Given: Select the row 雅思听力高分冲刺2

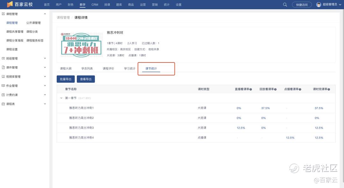Looking at the screenshot, I should point(196,118).
